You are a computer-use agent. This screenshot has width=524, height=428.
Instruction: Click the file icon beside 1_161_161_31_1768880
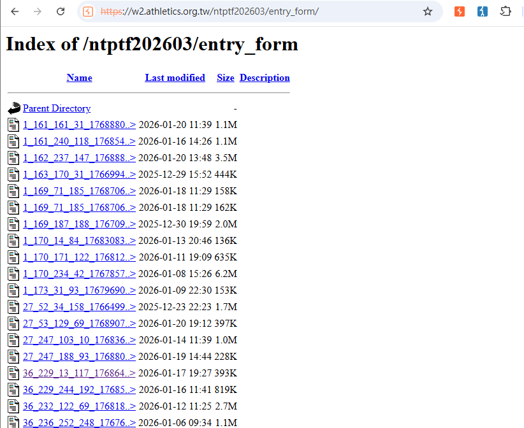[x=13, y=125]
